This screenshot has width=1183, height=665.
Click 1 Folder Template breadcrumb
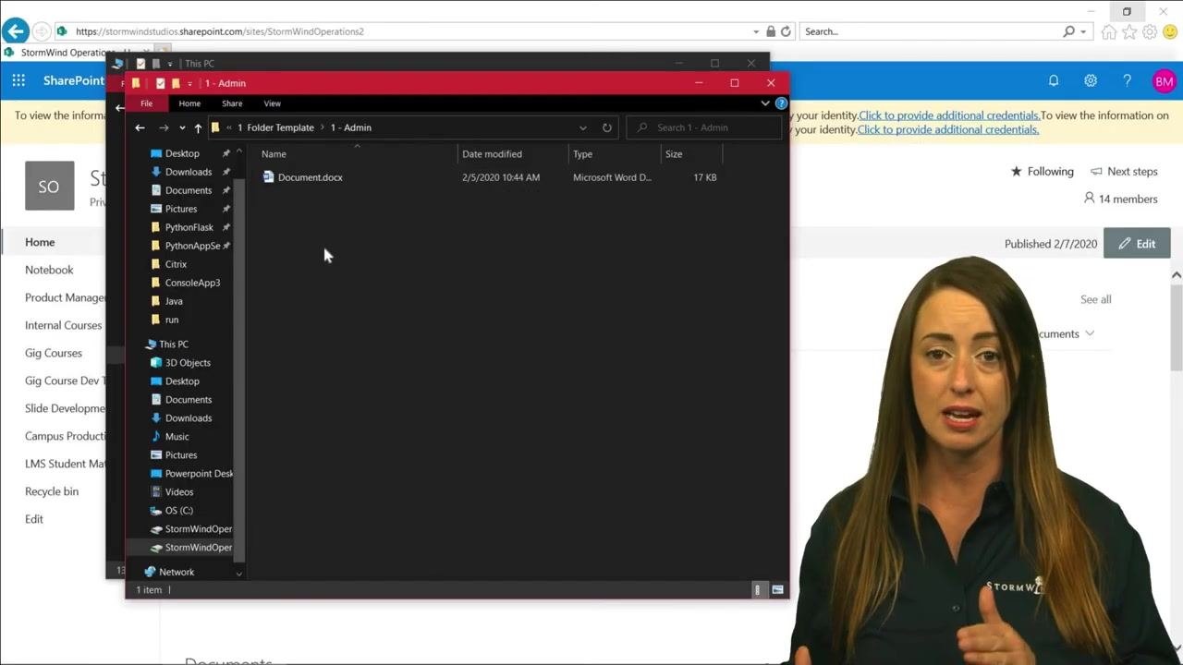pyautogui.click(x=275, y=127)
